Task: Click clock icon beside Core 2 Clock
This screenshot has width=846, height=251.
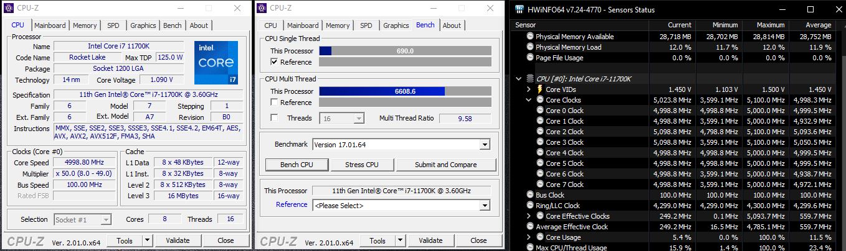Action: pyautogui.click(x=539, y=132)
